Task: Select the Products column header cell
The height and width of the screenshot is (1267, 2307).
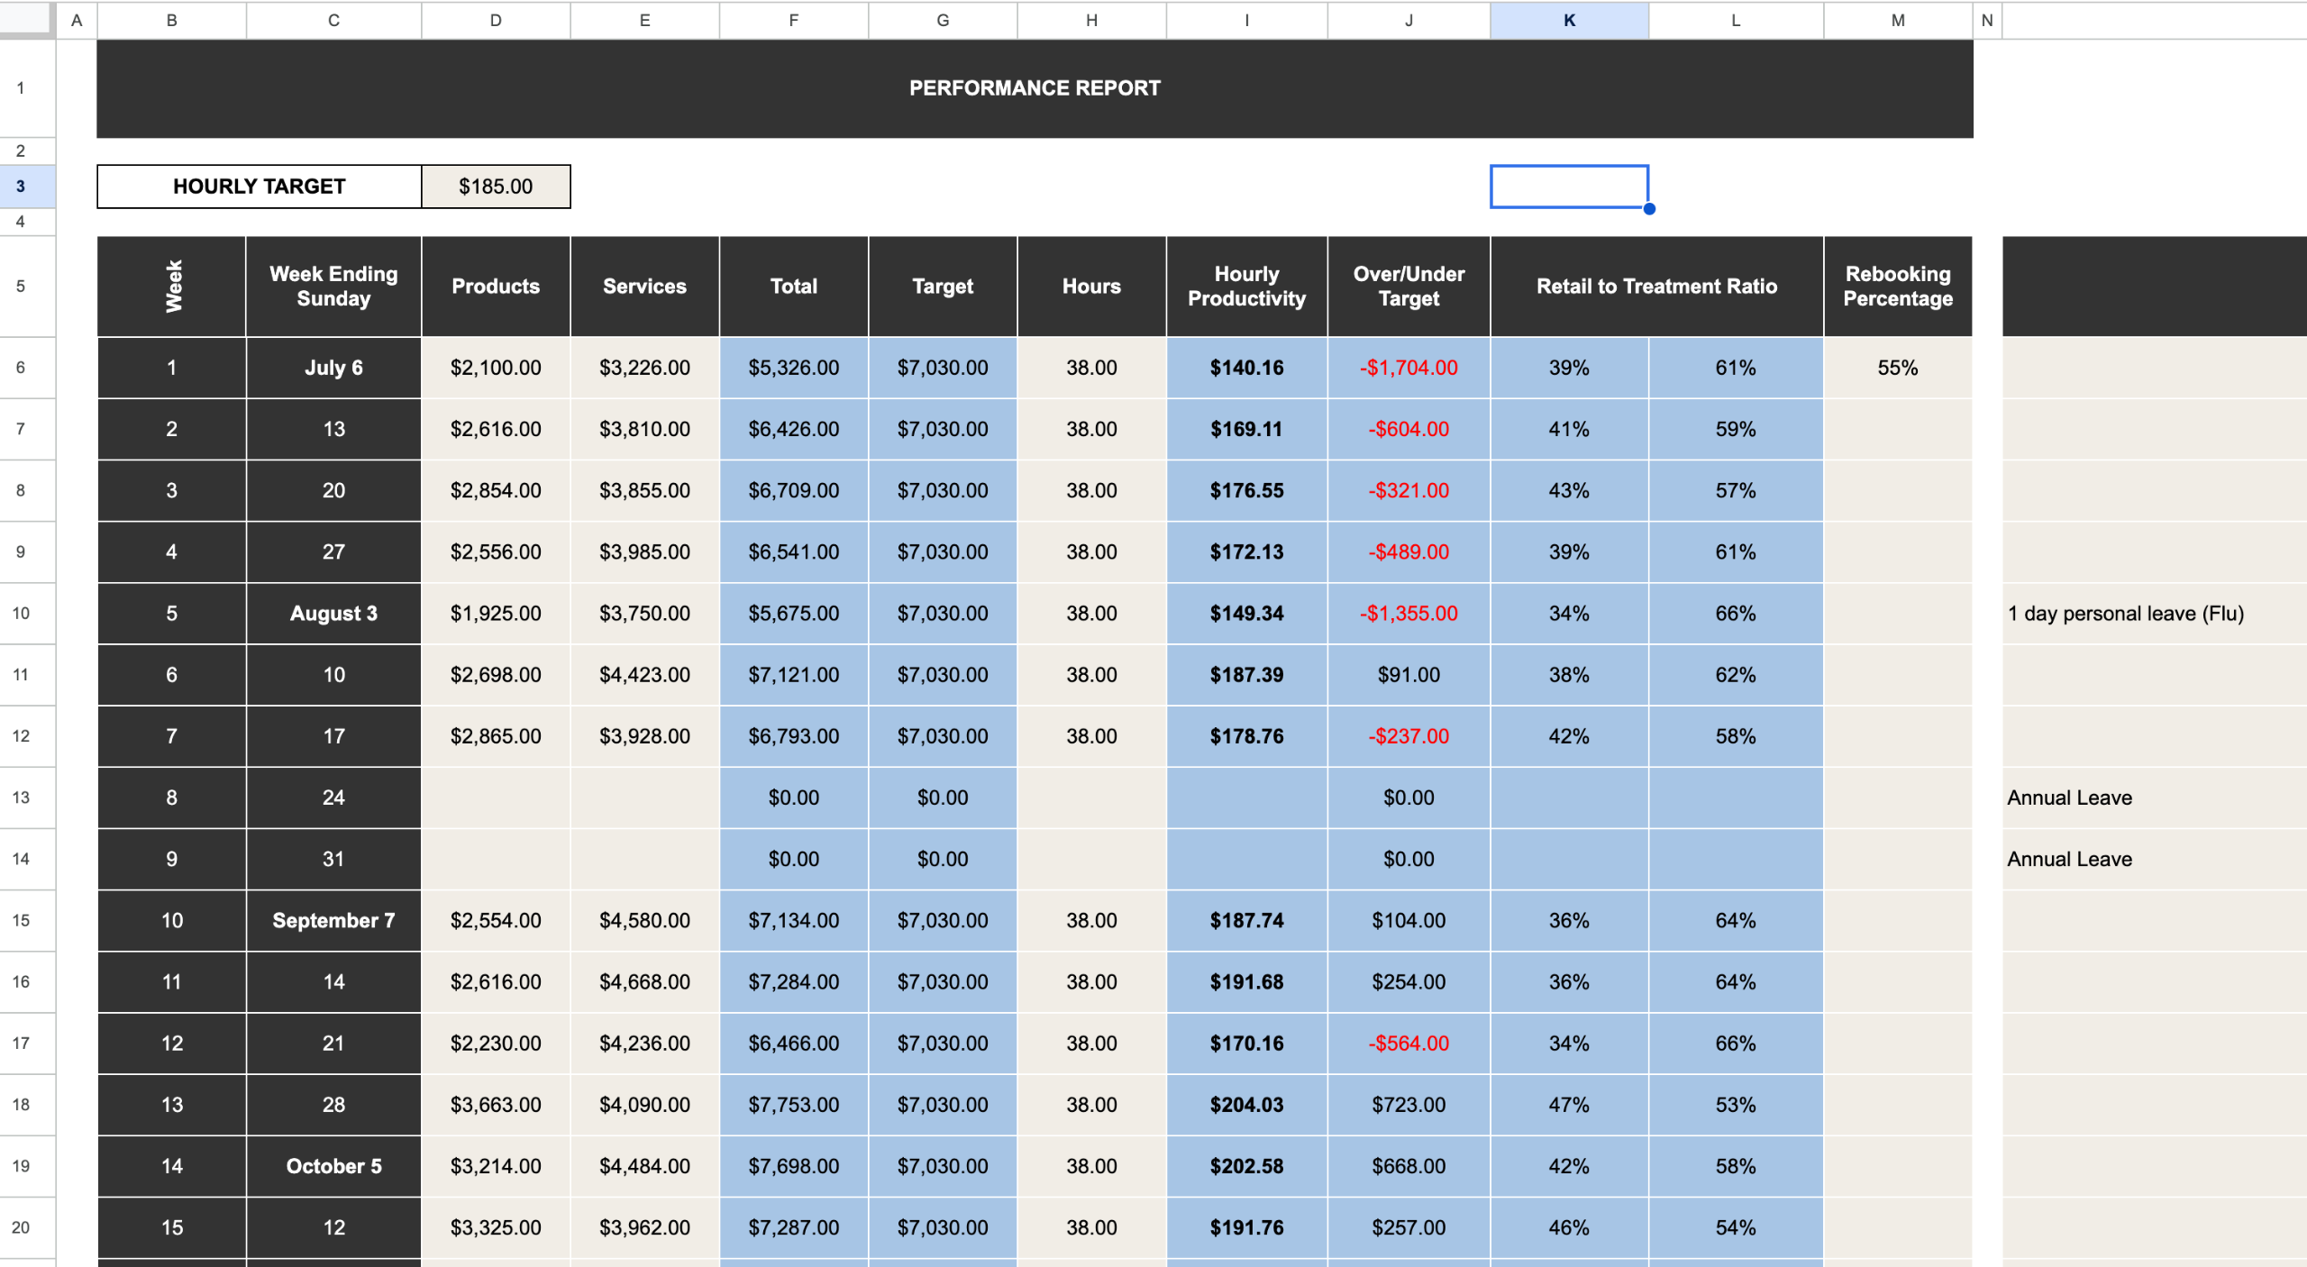Action: click(496, 287)
